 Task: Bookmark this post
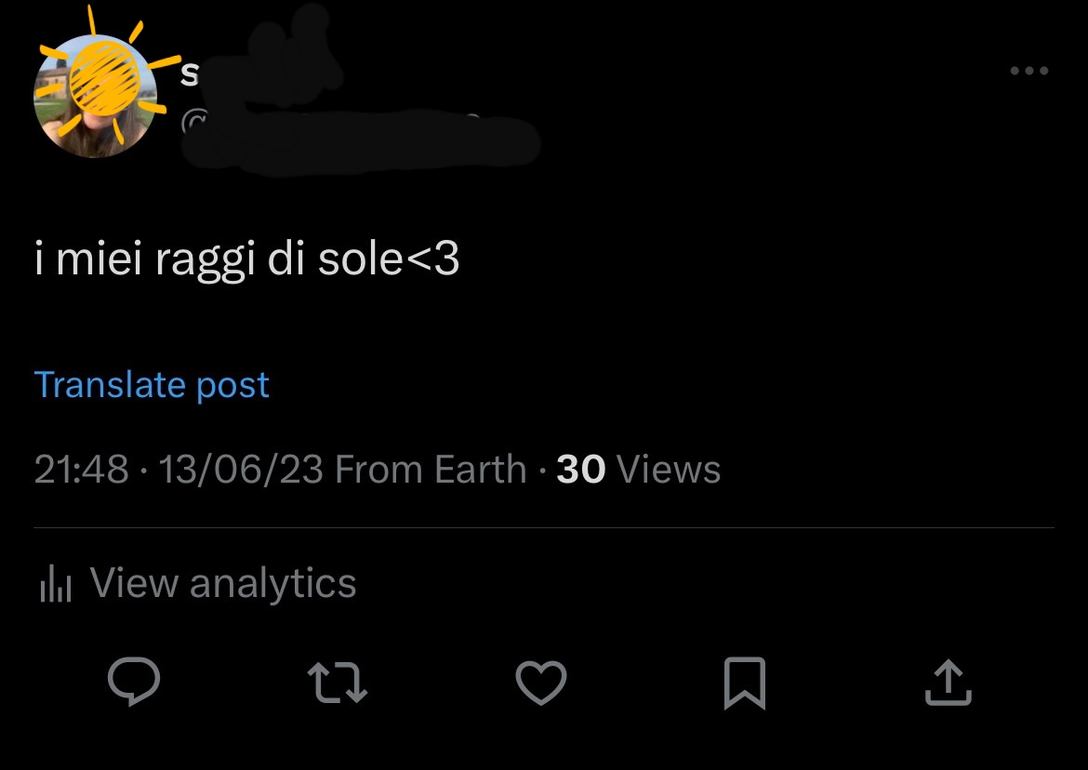(x=744, y=684)
